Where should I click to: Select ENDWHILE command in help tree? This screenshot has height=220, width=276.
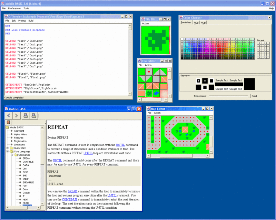tap(28, 182)
